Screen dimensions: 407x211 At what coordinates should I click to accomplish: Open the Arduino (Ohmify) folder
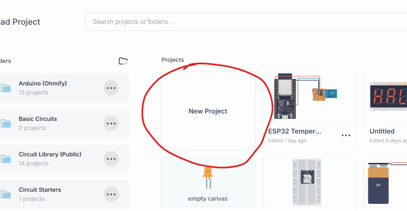coord(43,84)
